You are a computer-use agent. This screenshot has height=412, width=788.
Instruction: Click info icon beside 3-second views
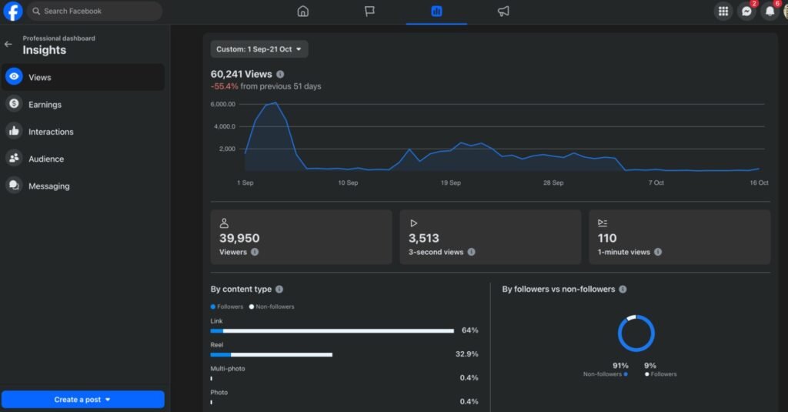[471, 252]
